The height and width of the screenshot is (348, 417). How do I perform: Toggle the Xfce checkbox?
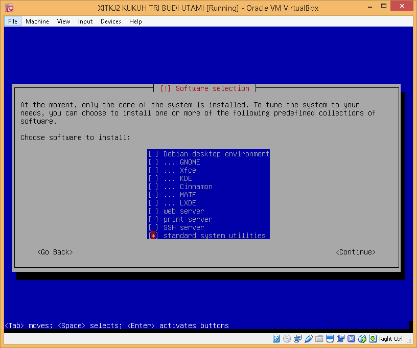[153, 170]
